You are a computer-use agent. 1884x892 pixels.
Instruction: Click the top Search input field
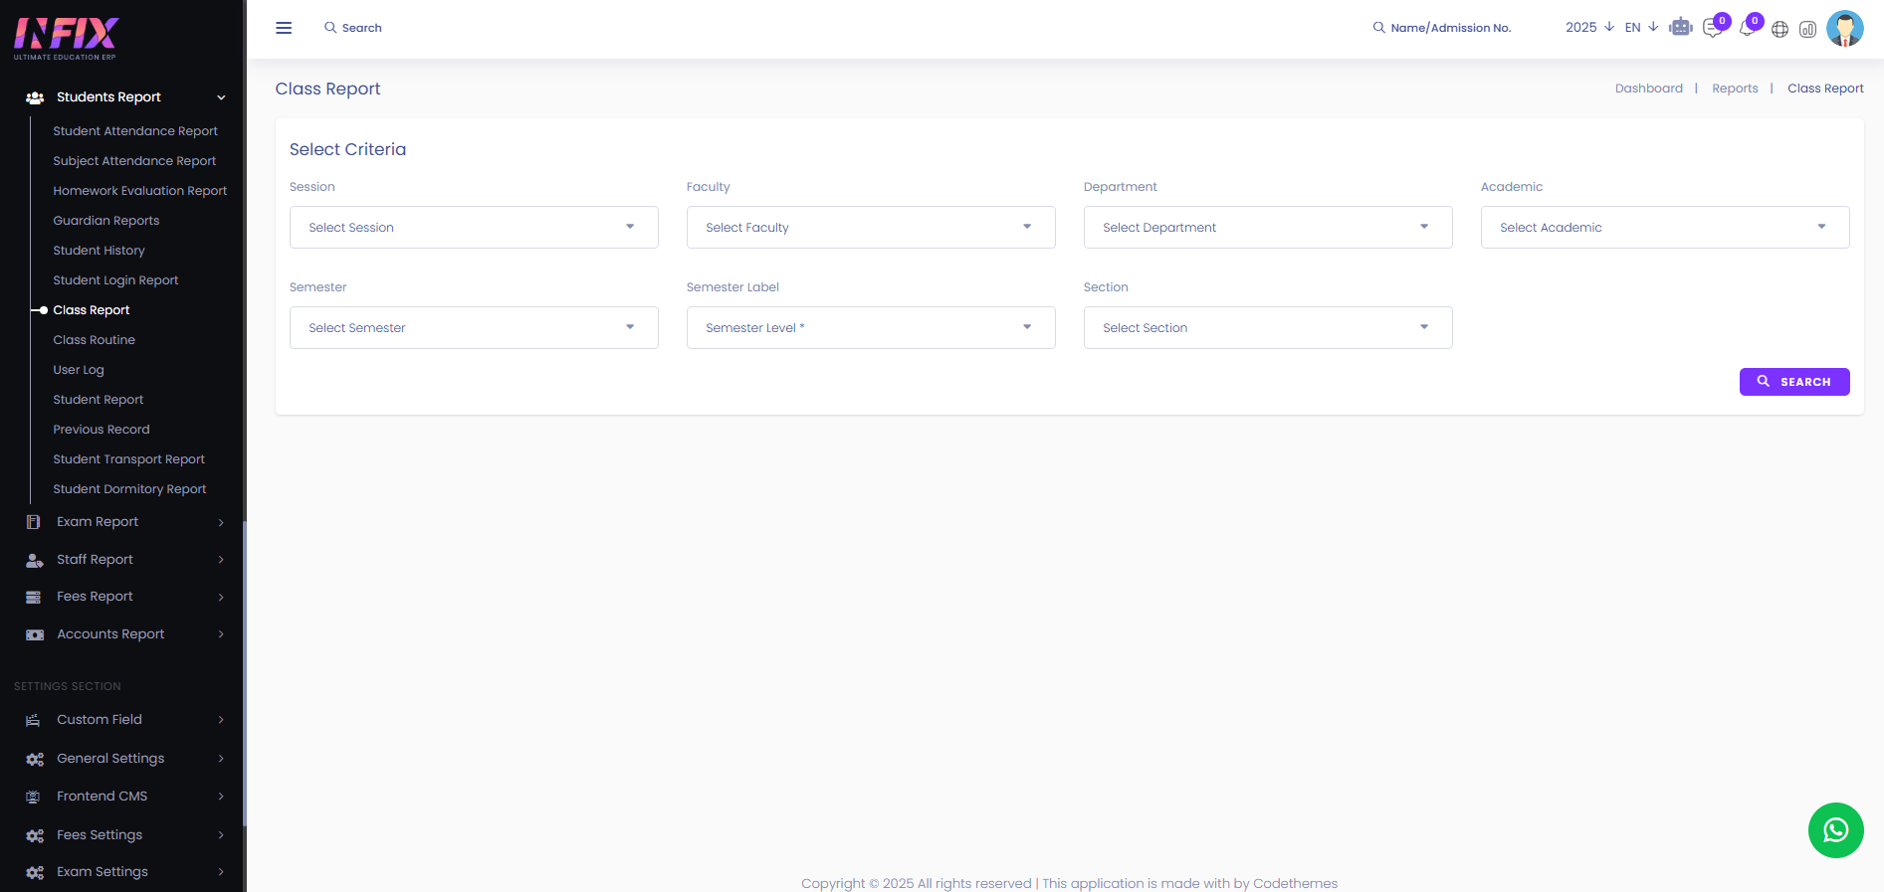tap(362, 28)
